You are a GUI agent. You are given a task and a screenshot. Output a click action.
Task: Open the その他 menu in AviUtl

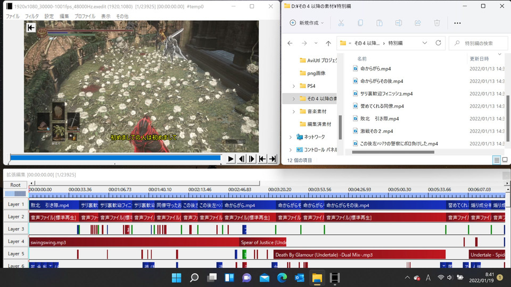122,16
